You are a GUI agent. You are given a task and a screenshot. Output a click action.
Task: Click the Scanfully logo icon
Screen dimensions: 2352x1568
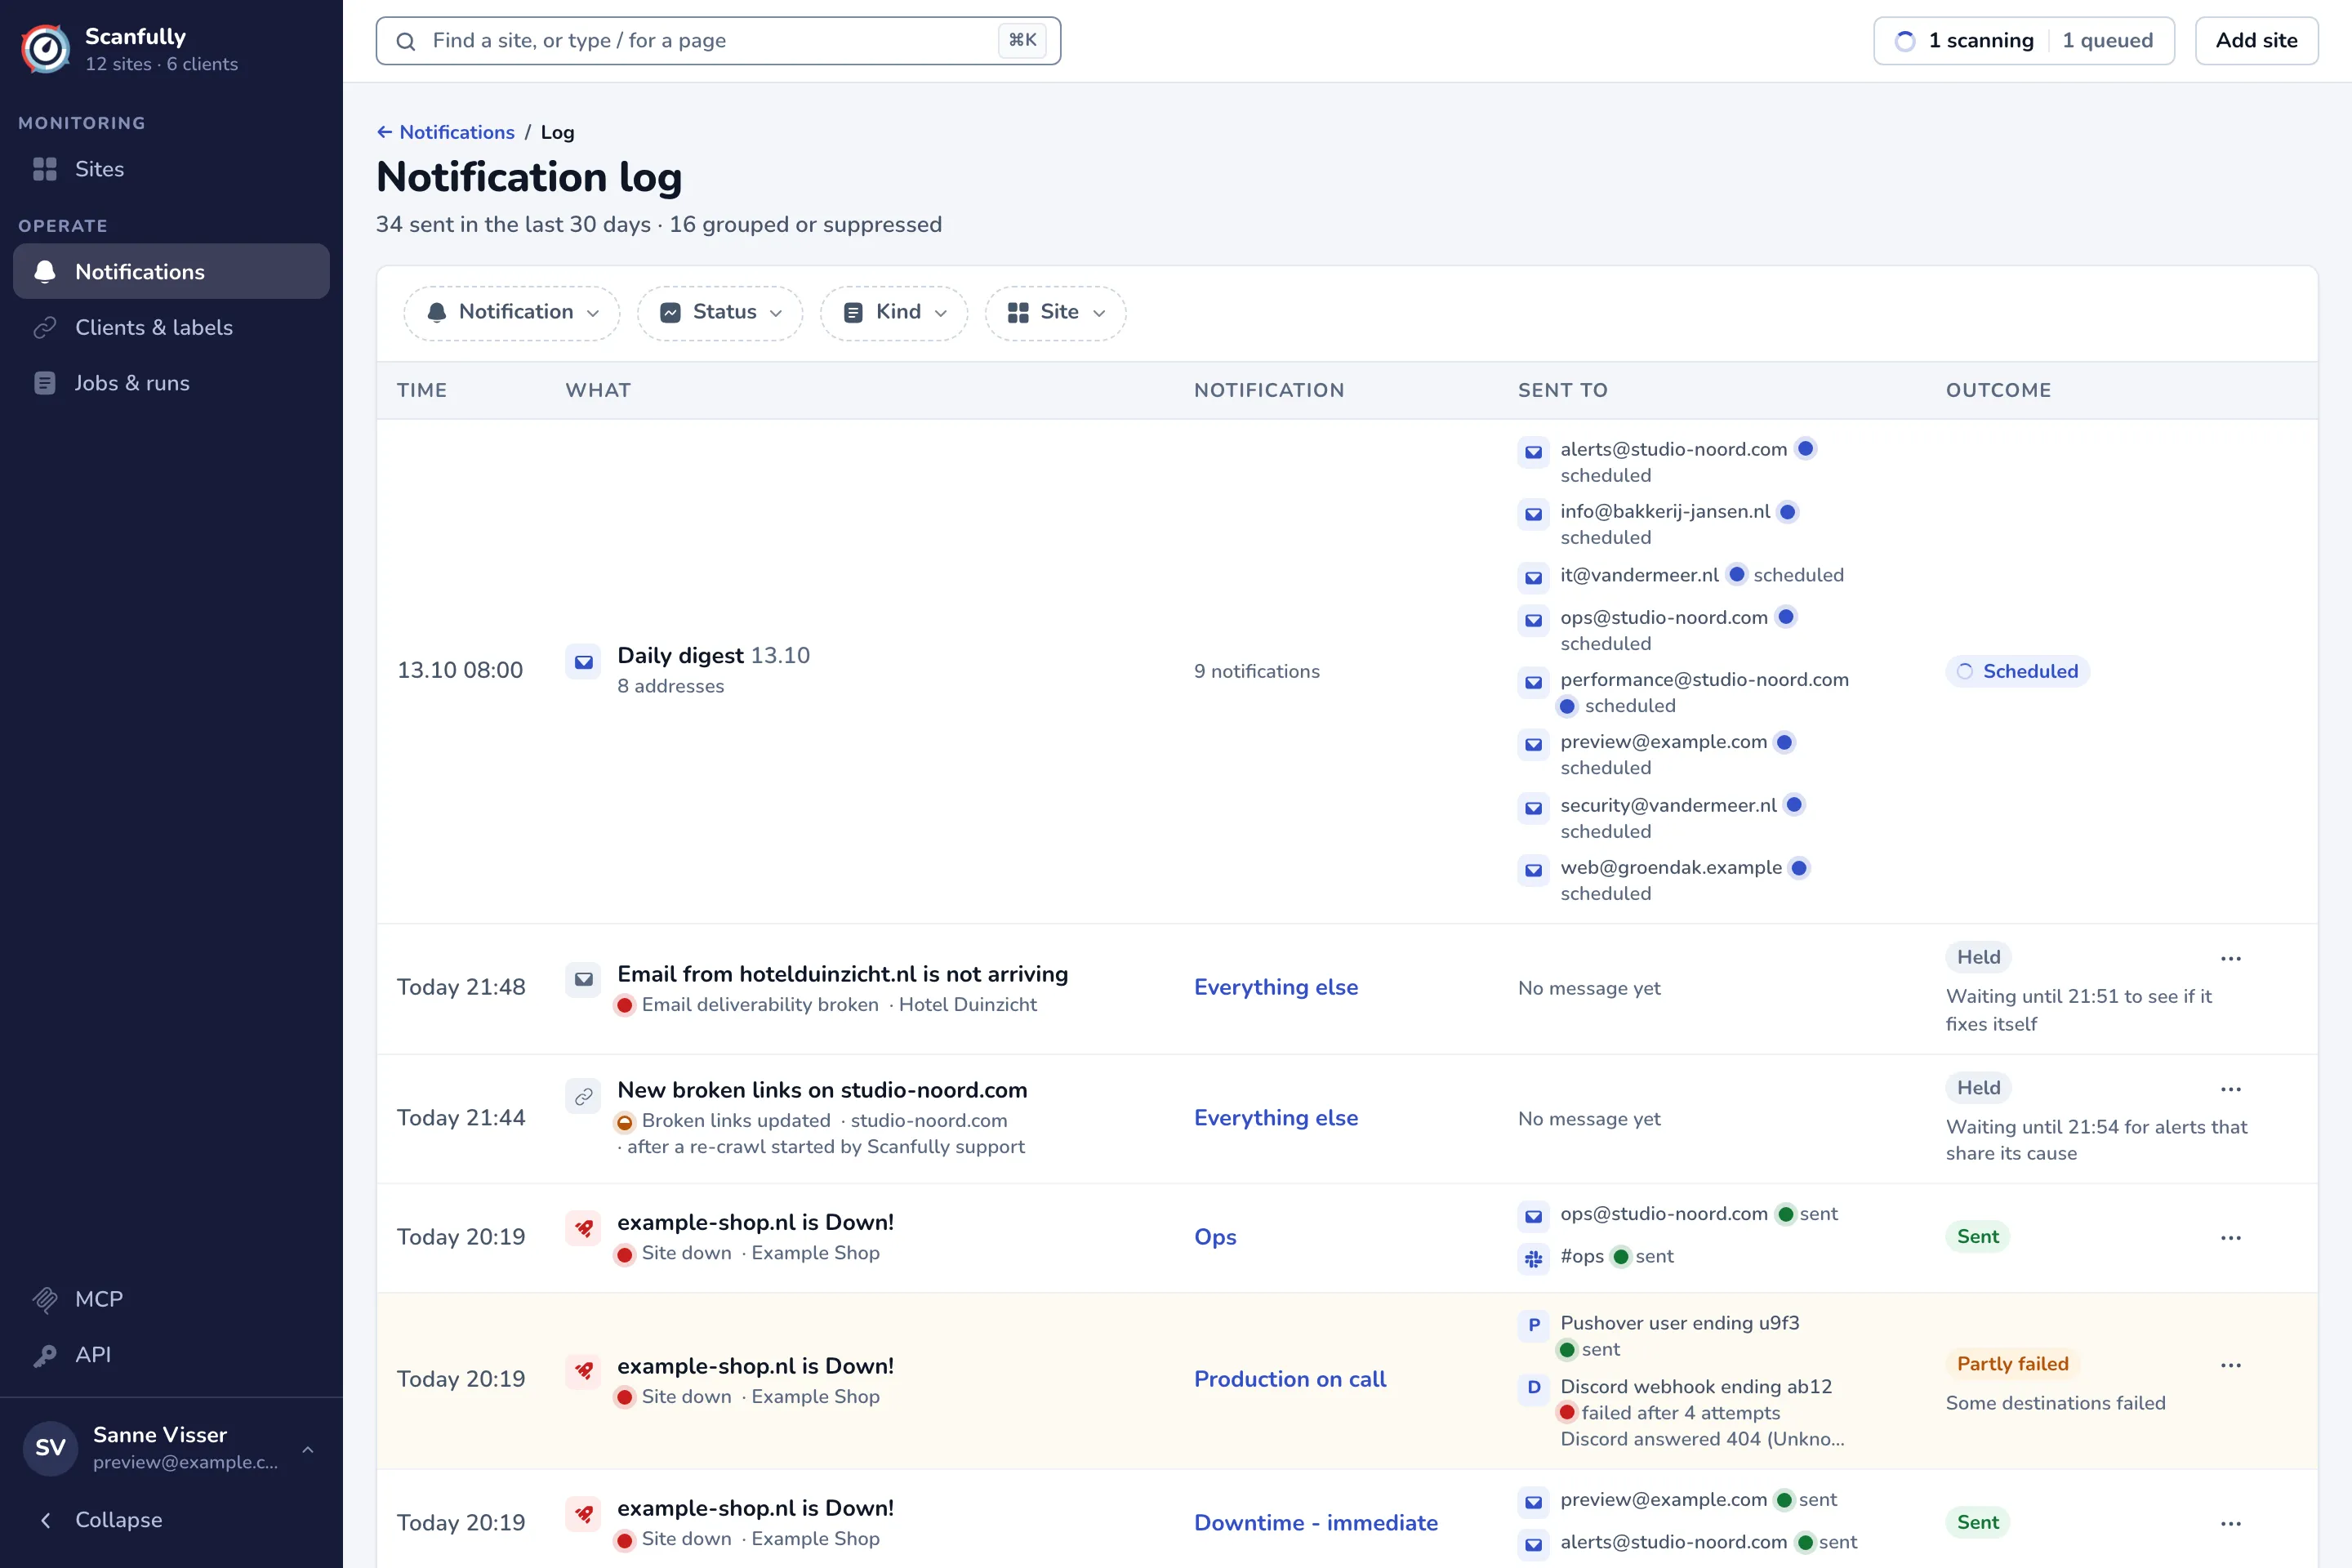point(46,48)
